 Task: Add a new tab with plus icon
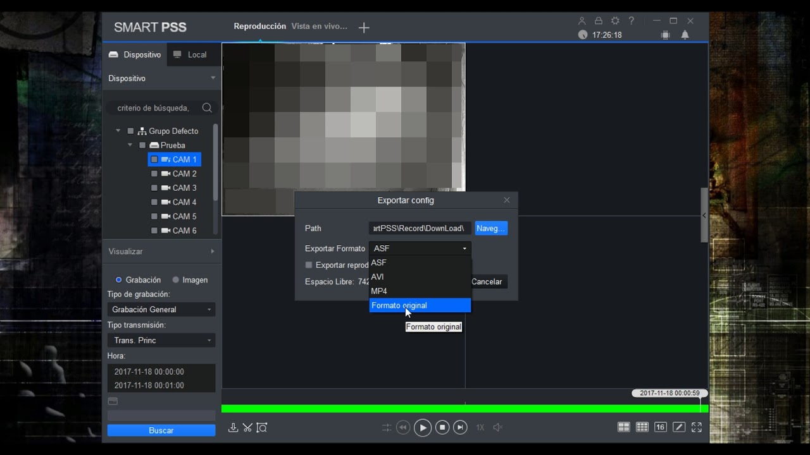pos(364,27)
